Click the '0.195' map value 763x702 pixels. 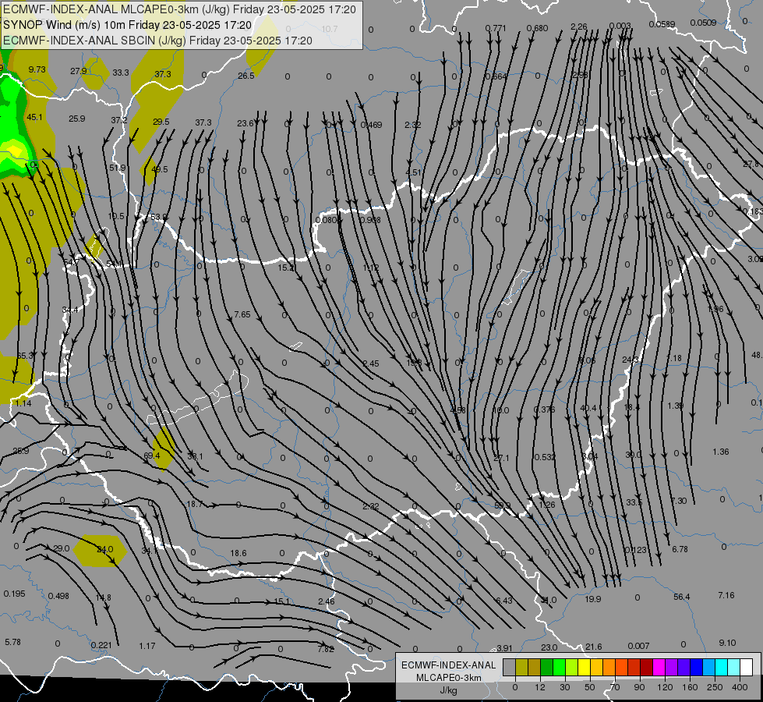pyautogui.click(x=15, y=594)
